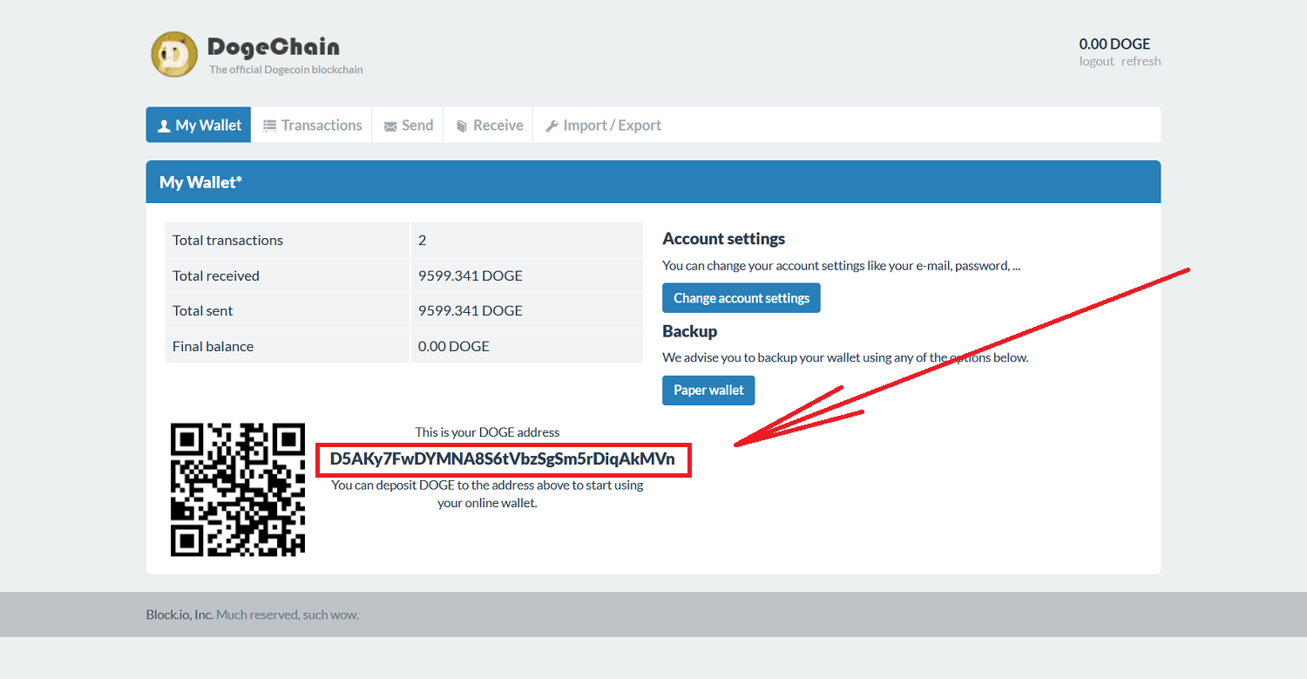Click the 'We advise you to backup' description
This screenshot has height=679, width=1307.
[845, 357]
